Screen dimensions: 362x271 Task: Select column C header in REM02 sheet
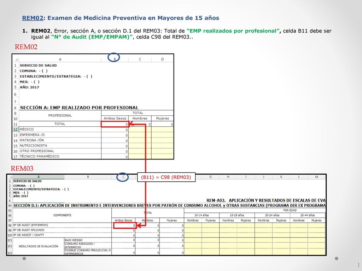pos(140,59)
